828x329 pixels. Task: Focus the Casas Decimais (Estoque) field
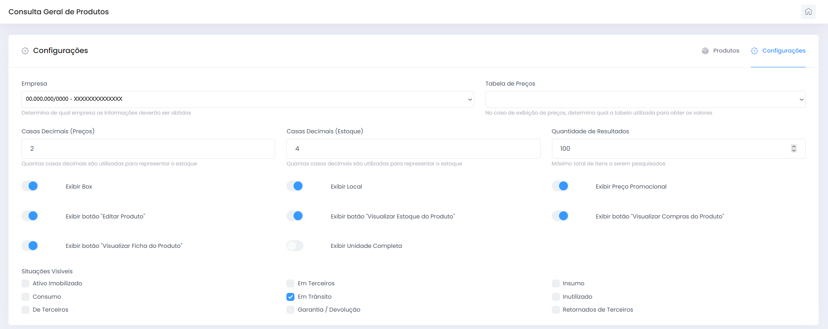click(x=413, y=148)
